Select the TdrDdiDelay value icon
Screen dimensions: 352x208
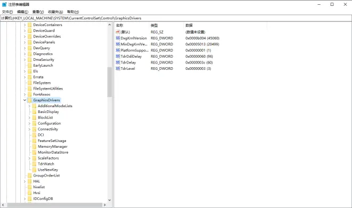tap(118, 57)
